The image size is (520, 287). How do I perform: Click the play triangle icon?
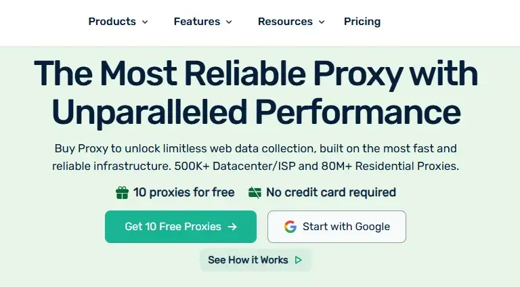[x=299, y=260]
